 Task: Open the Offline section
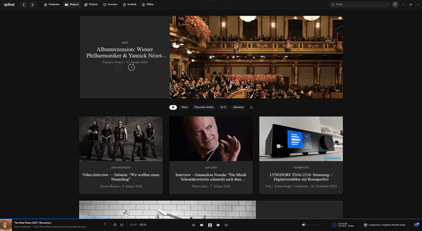pos(148,5)
